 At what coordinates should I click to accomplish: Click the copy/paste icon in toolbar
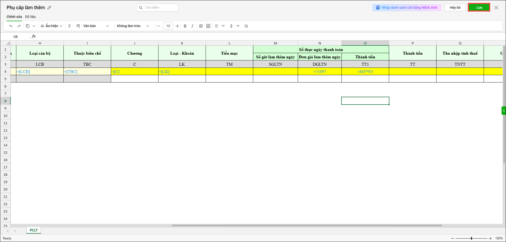28,26
